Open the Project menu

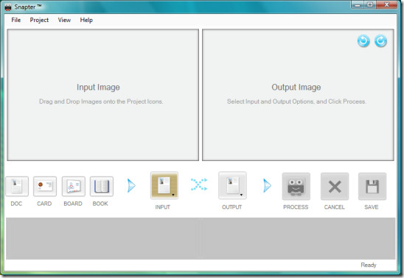(x=39, y=20)
